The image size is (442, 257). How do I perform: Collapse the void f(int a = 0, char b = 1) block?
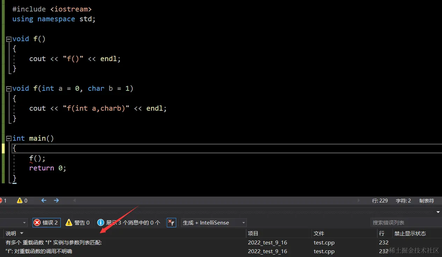[x=9, y=89]
